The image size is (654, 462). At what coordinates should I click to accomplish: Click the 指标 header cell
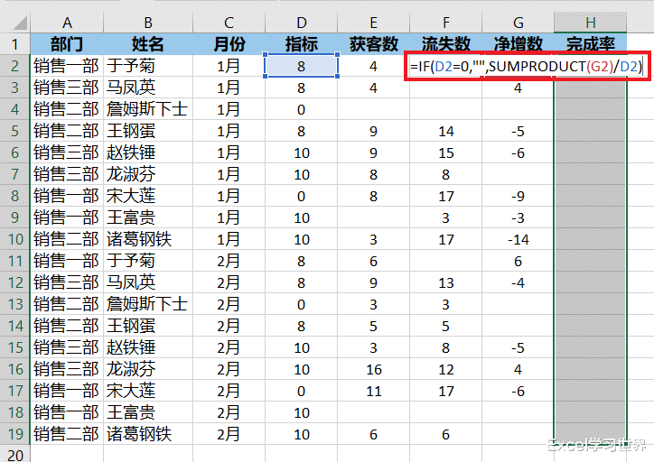coord(301,44)
